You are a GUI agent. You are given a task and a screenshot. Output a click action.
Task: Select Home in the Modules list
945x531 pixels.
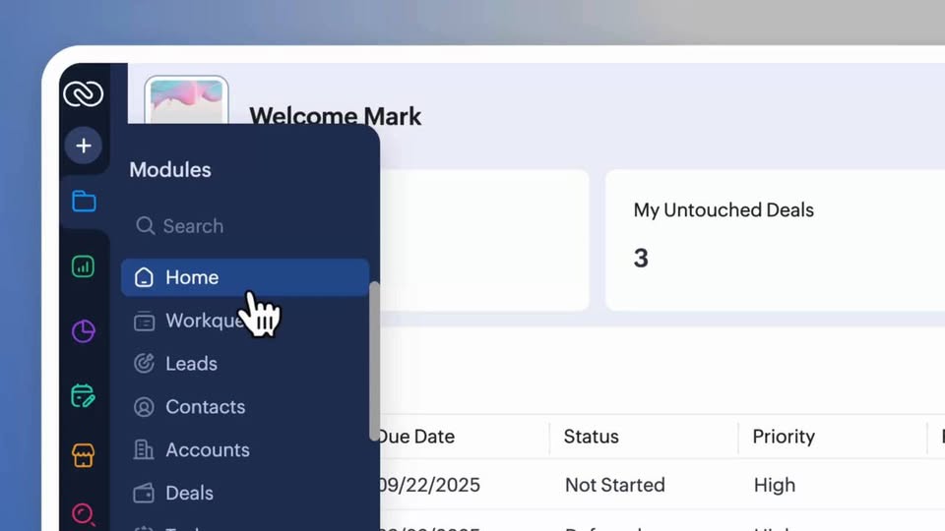[192, 277]
